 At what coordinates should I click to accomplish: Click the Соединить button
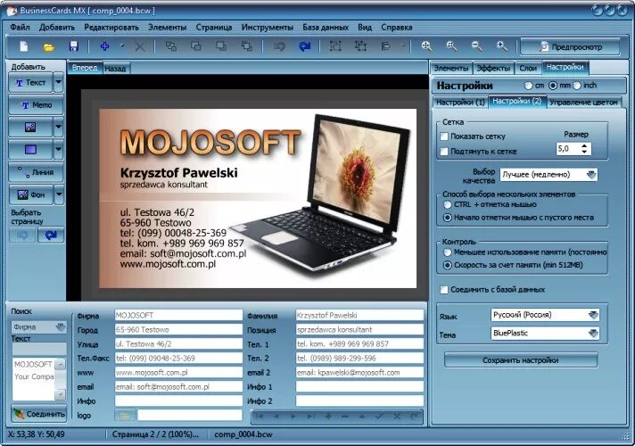tap(39, 414)
